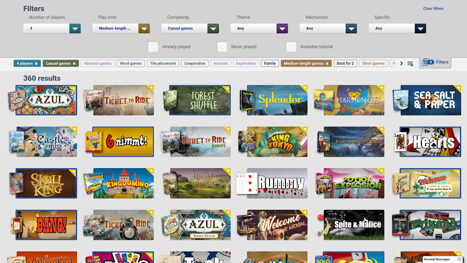Viewport: 467px width, 263px height.
Task: Select the Short games tag
Action: tap(373, 63)
